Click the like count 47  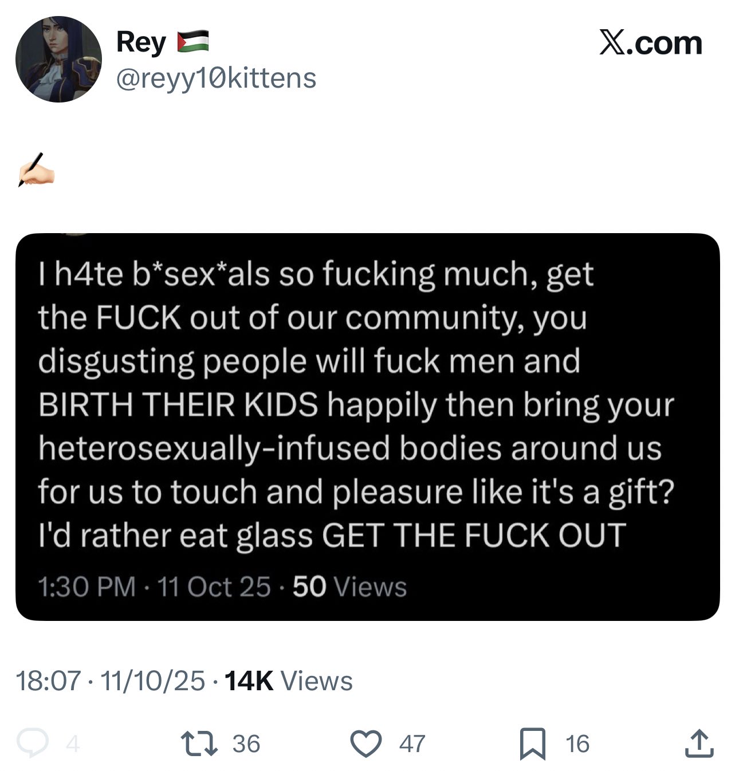pyautogui.click(x=412, y=744)
